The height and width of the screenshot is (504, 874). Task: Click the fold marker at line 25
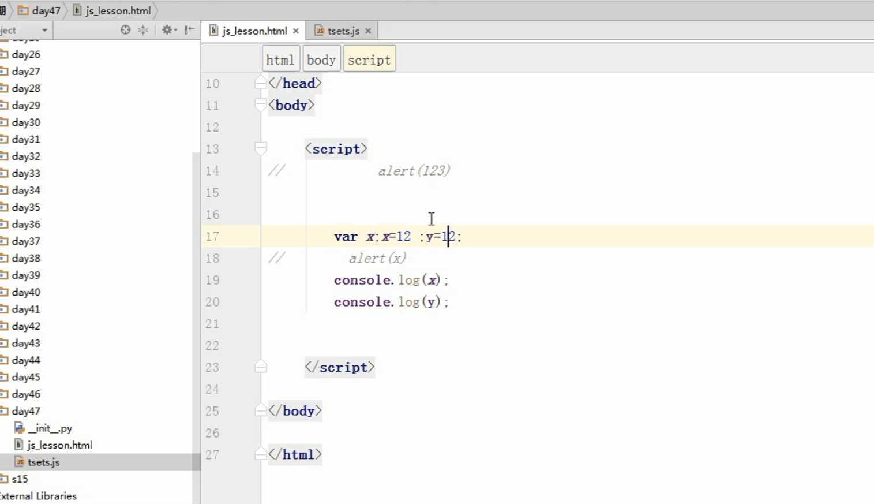(x=261, y=411)
